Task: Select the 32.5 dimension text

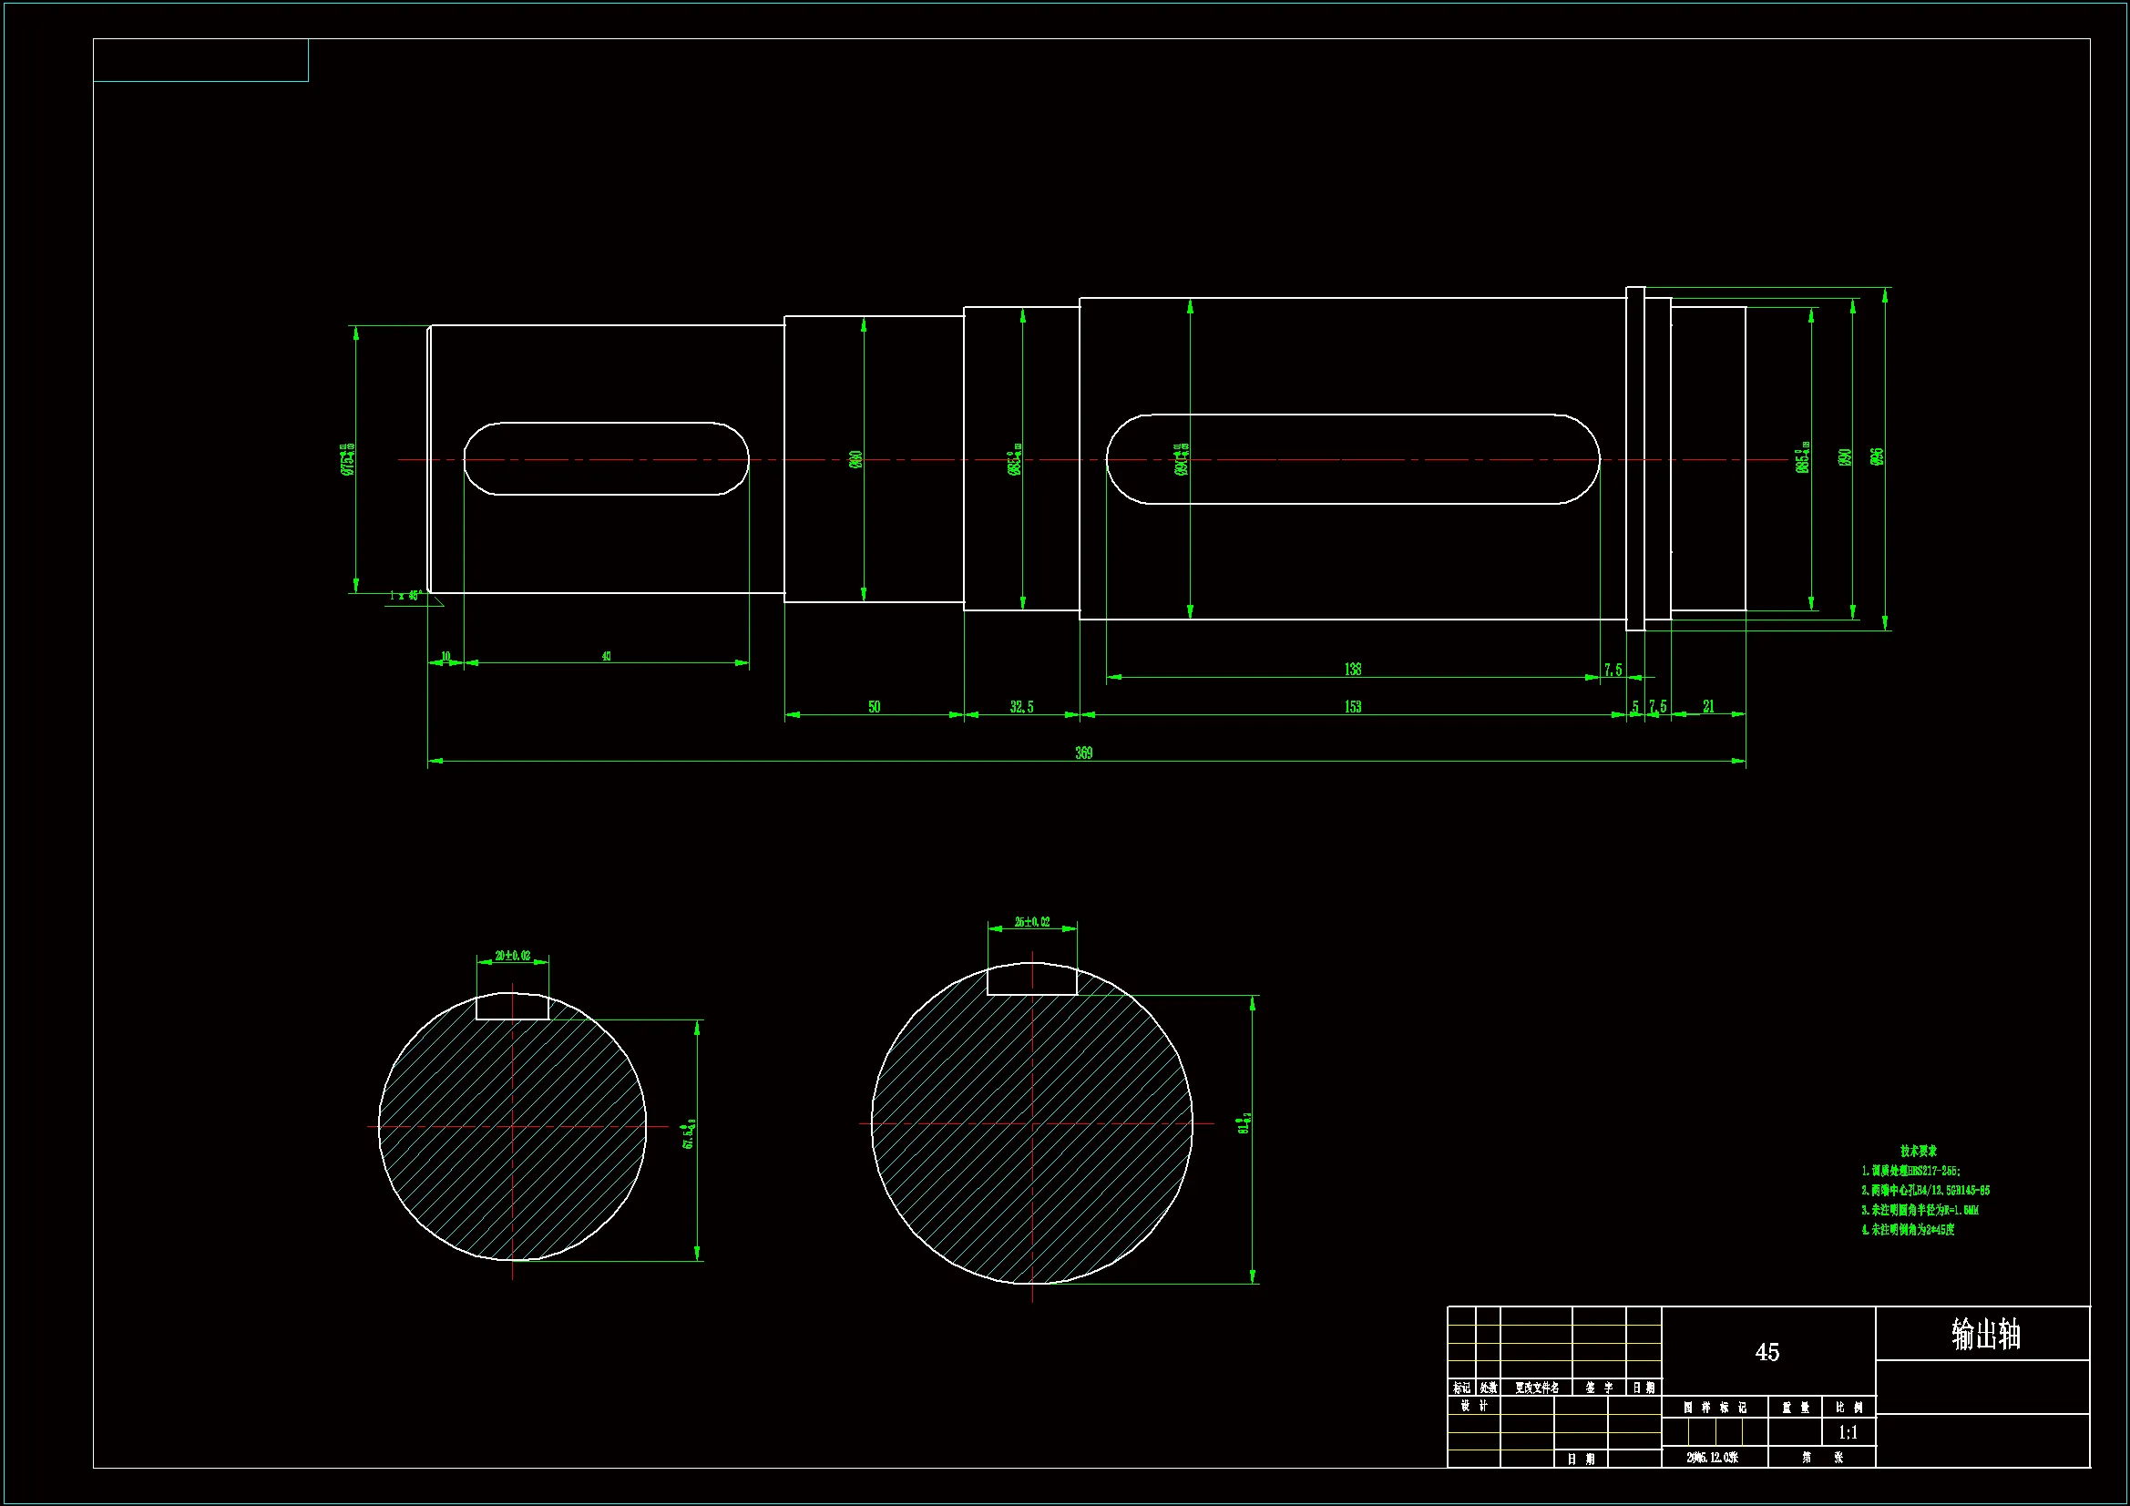Action: (x=1021, y=707)
